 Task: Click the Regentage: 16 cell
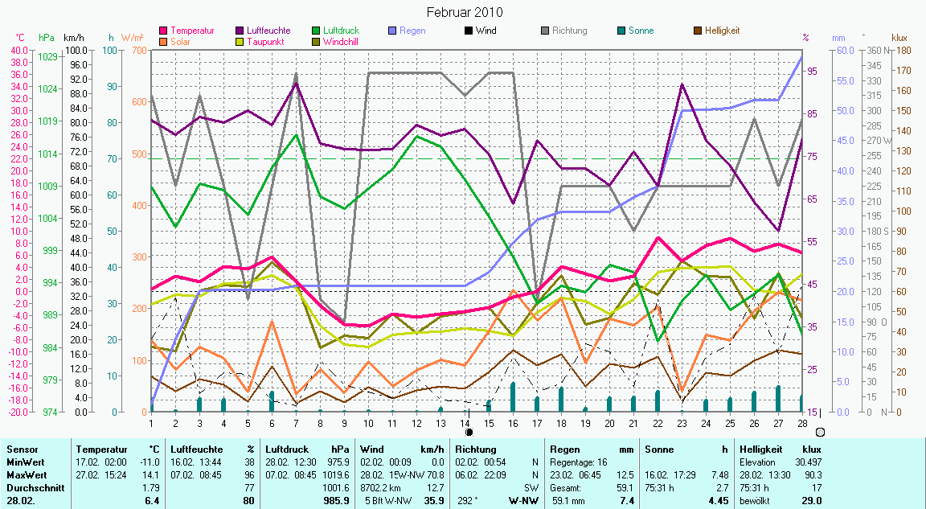point(579,462)
